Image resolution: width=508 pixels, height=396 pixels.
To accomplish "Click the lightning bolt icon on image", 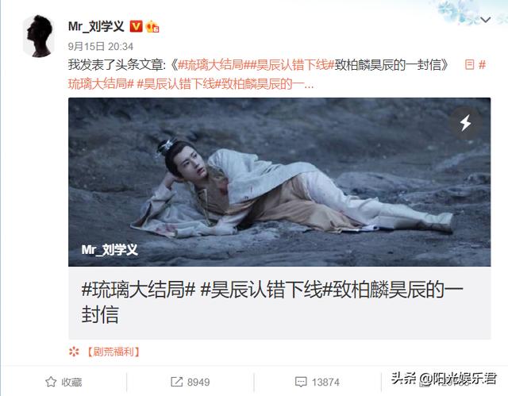I will [x=466, y=123].
